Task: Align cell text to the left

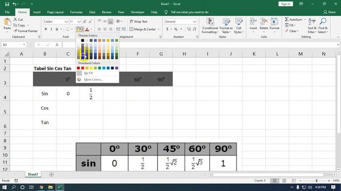Action: (100, 29)
